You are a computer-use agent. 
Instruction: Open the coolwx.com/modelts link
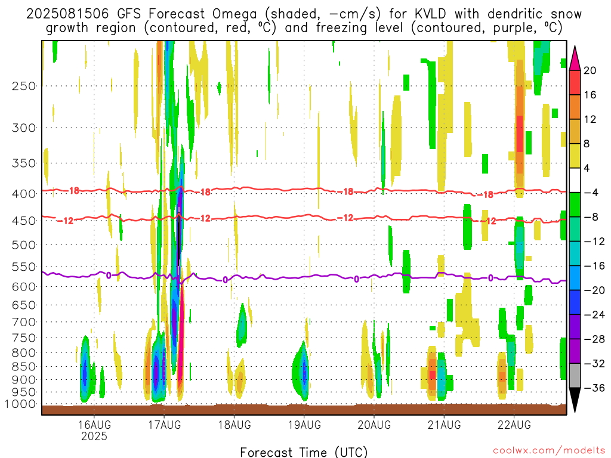[549, 451]
